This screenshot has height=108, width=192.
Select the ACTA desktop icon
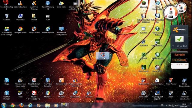coord(48,17)
